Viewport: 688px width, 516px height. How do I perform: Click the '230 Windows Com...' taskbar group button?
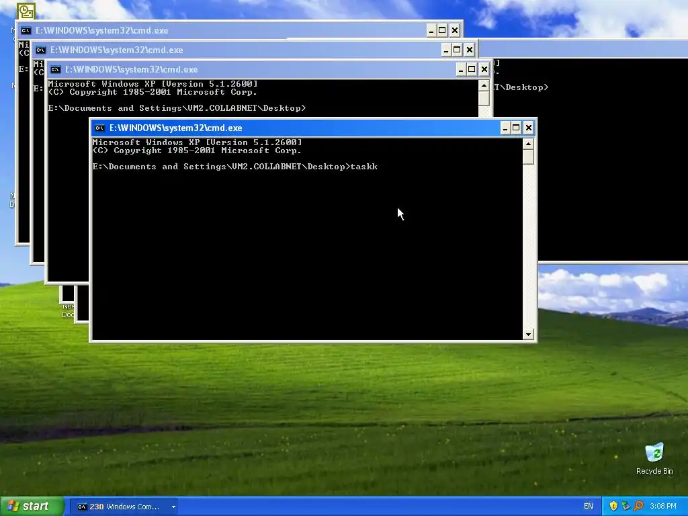[124, 507]
